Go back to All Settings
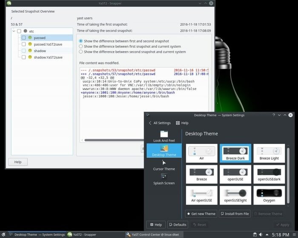298x238 pixels. click(x=160, y=123)
